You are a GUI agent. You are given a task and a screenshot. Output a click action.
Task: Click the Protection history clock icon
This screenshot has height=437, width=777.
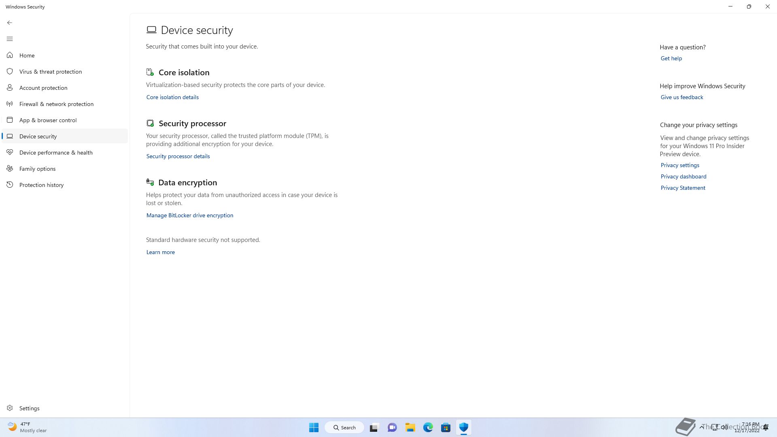click(10, 185)
